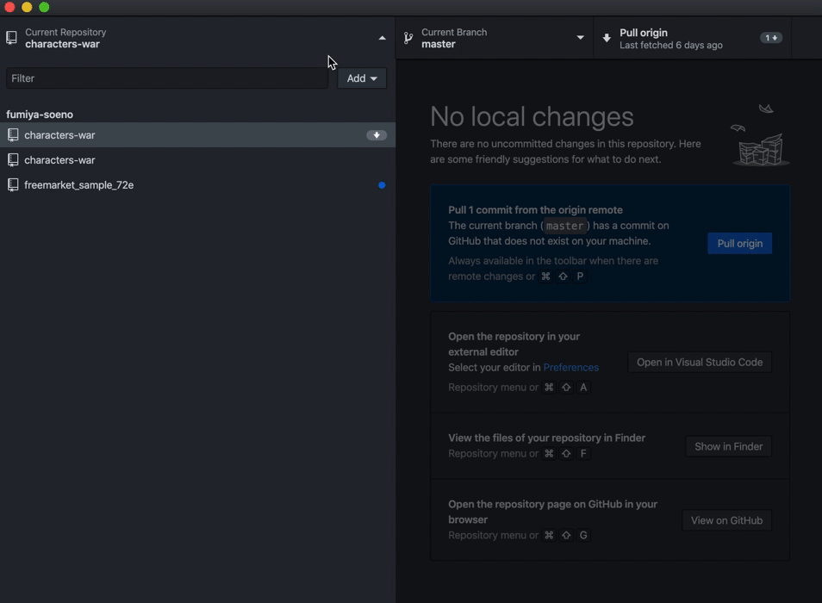Click the Show in Finder button
Viewport: 822px width, 603px height.
[728, 446]
